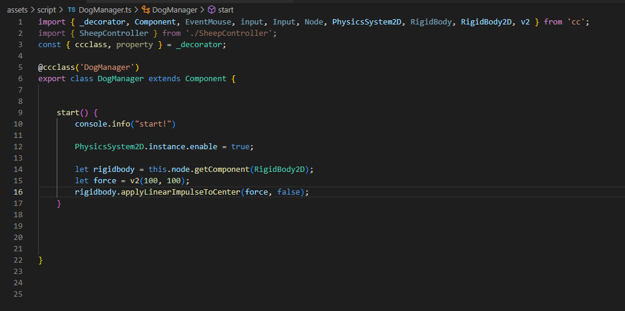This screenshot has height=311, width=625.
Task: Click the 'export' keyword on line 6
Action: point(52,79)
